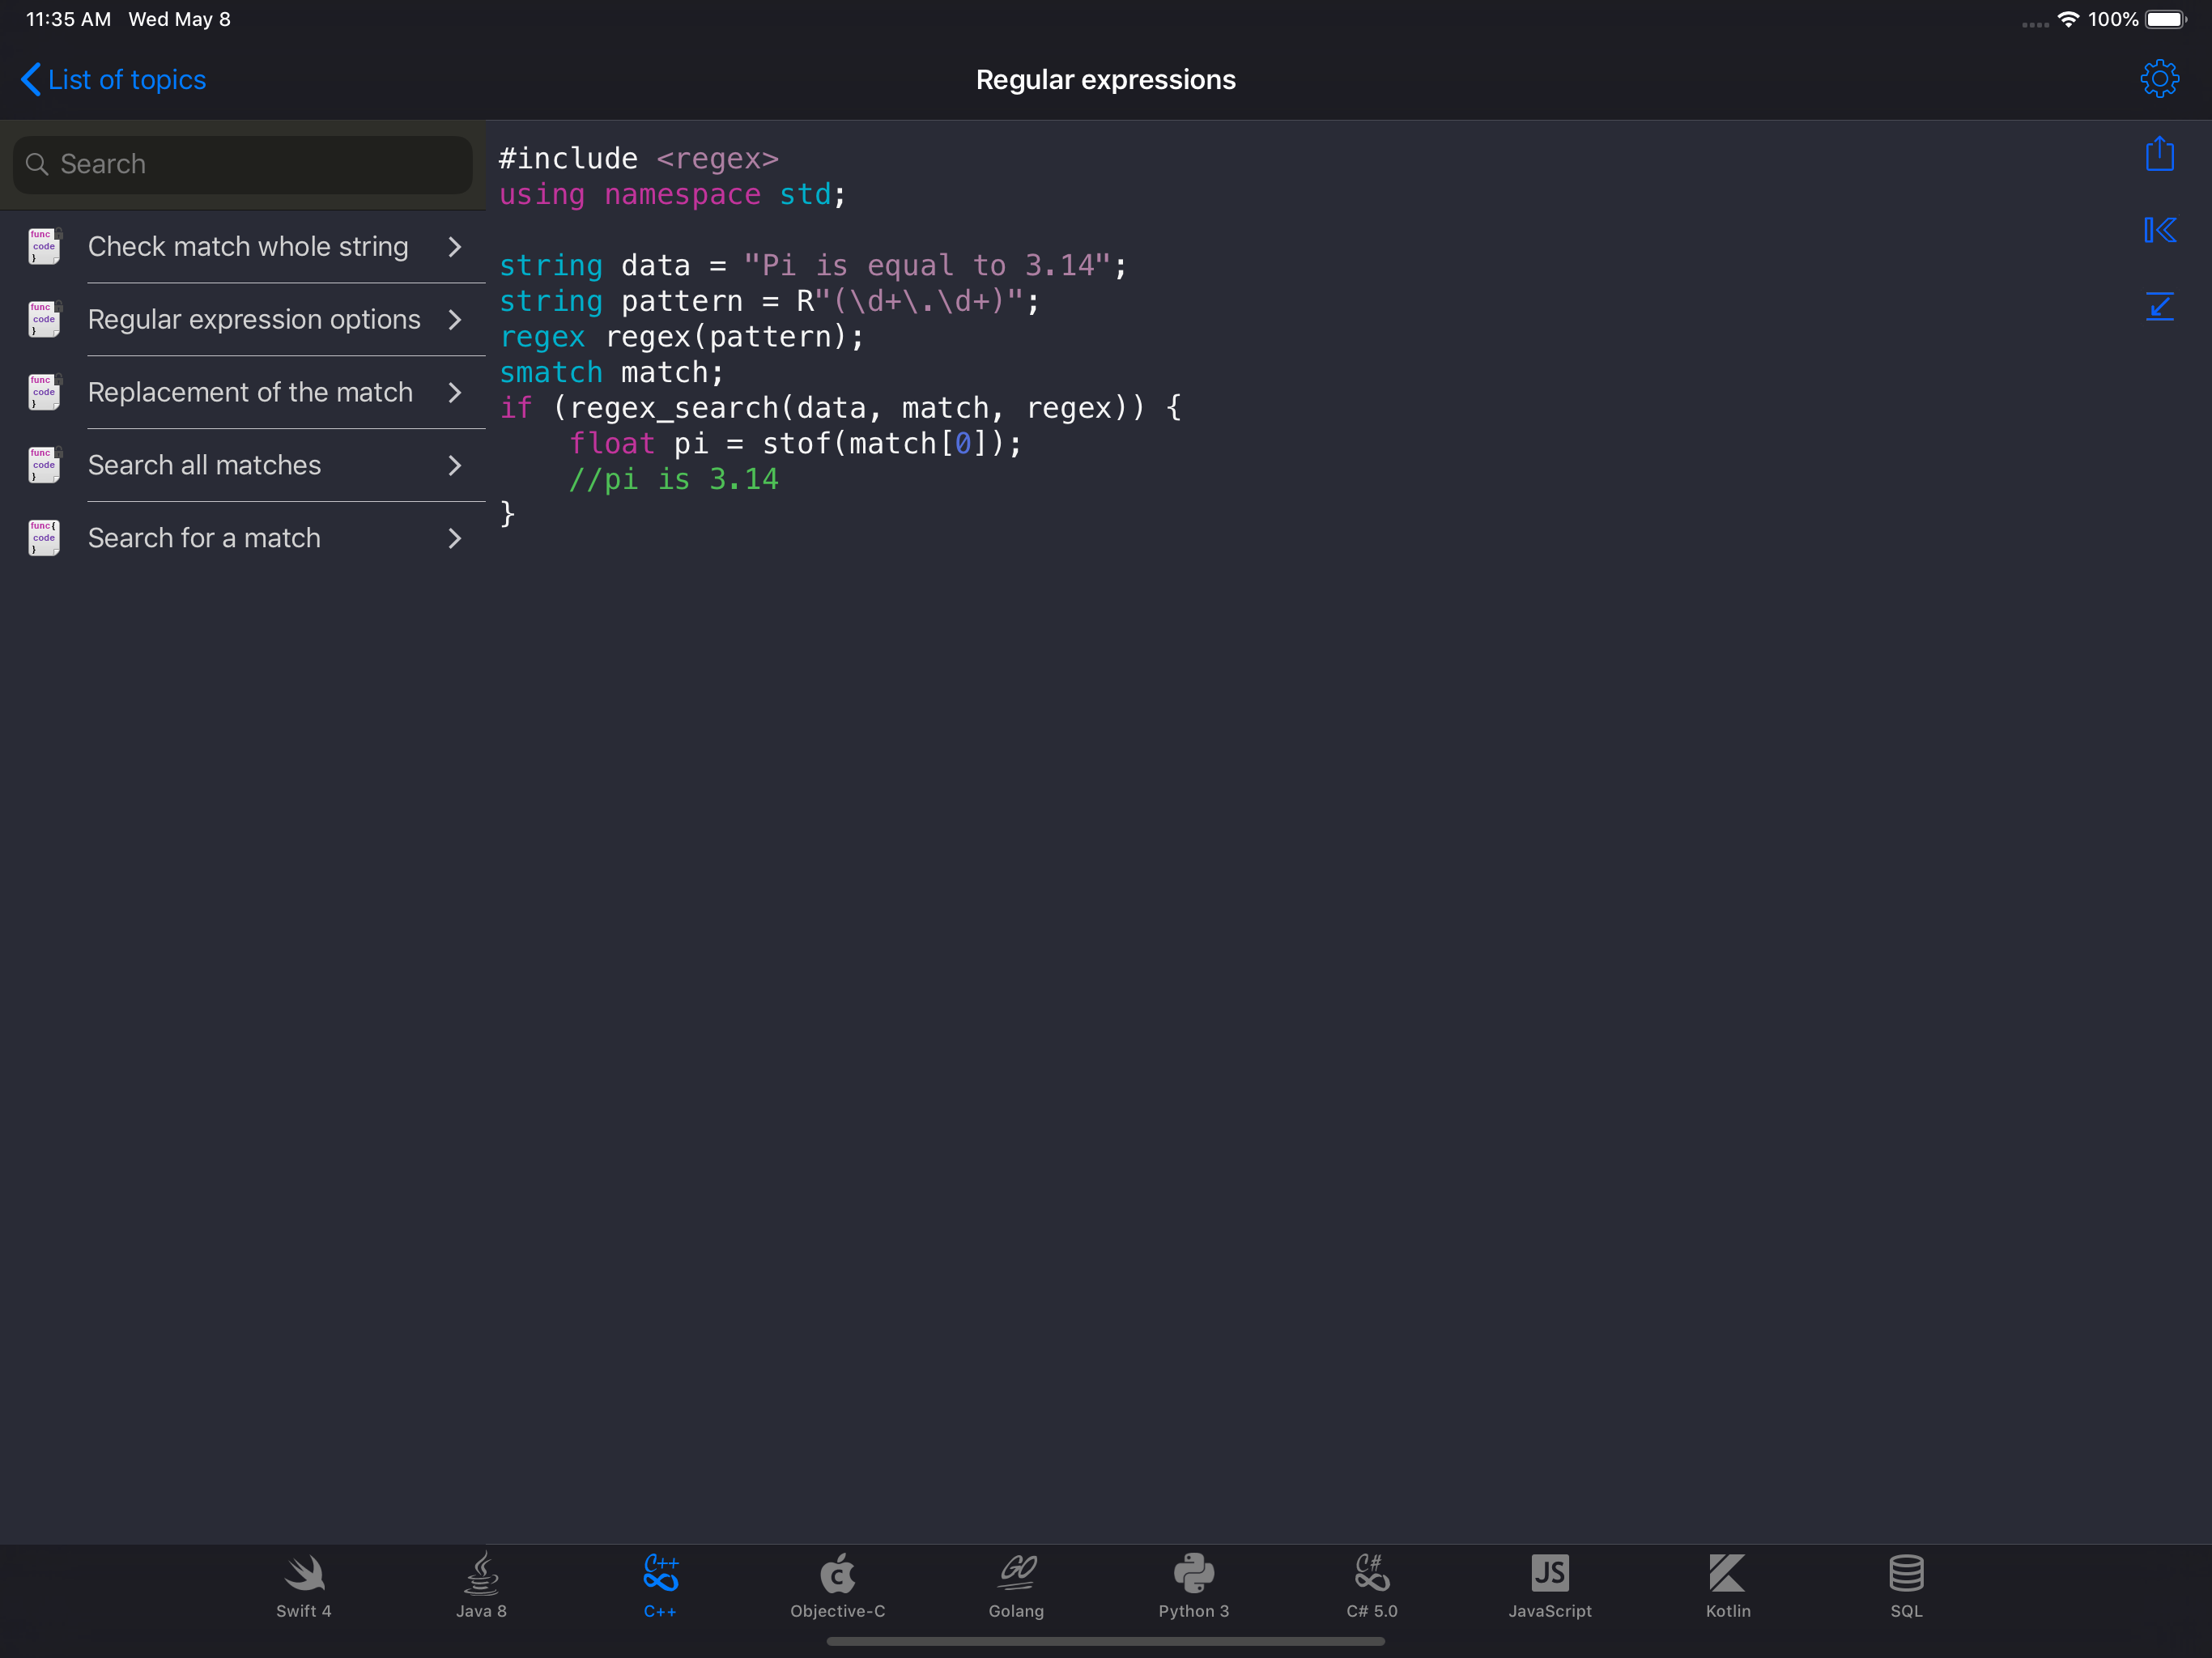Open the settings gear icon
This screenshot has width=2212, height=1658.
click(x=2159, y=79)
